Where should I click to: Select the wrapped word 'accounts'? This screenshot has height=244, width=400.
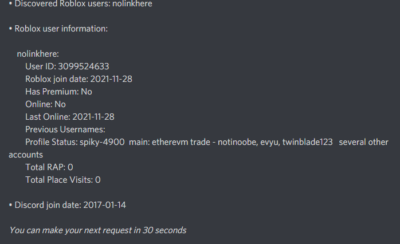coord(26,155)
